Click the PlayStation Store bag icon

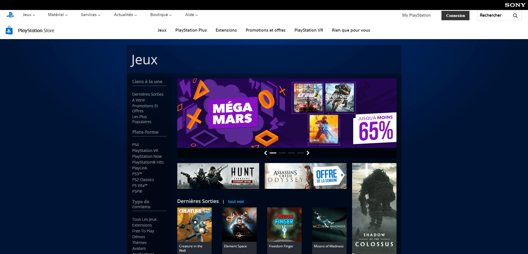[9, 30]
